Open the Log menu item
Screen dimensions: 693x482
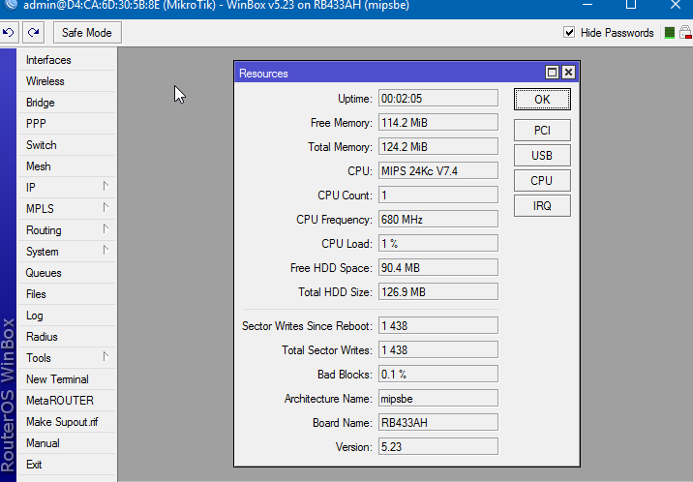(x=66, y=316)
